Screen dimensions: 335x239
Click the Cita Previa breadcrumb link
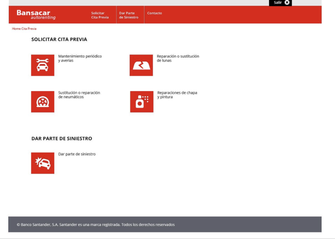pyautogui.click(x=29, y=29)
